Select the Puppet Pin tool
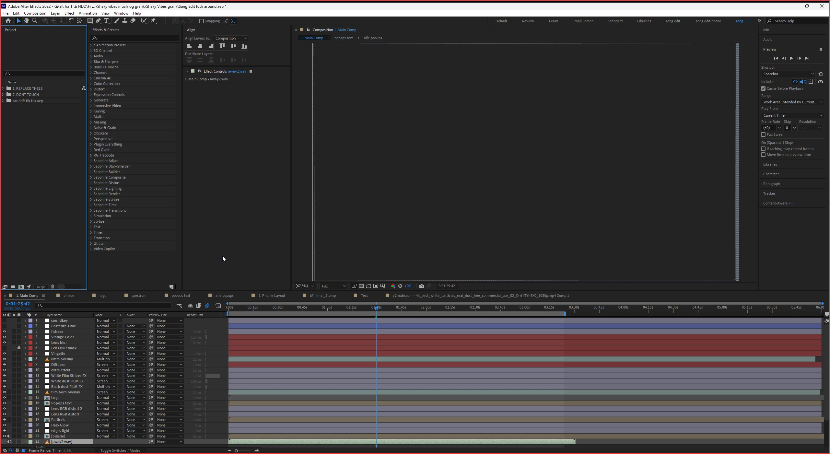The height and width of the screenshot is (454, 830). tap(153, 21)
